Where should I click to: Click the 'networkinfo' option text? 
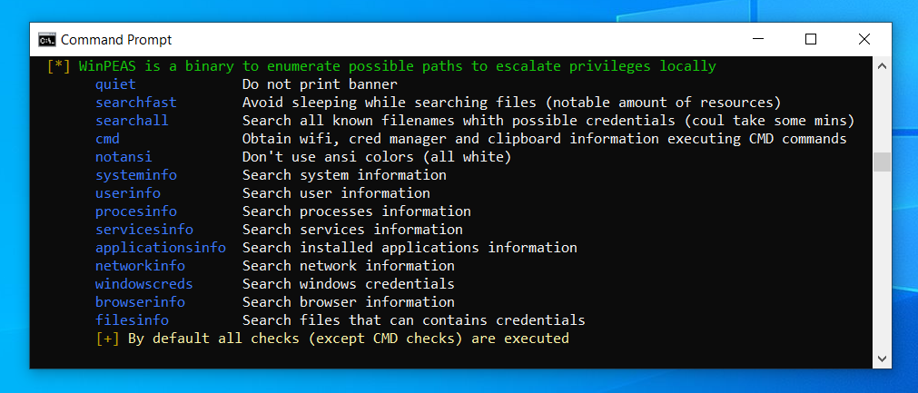(x=140, y=266)
